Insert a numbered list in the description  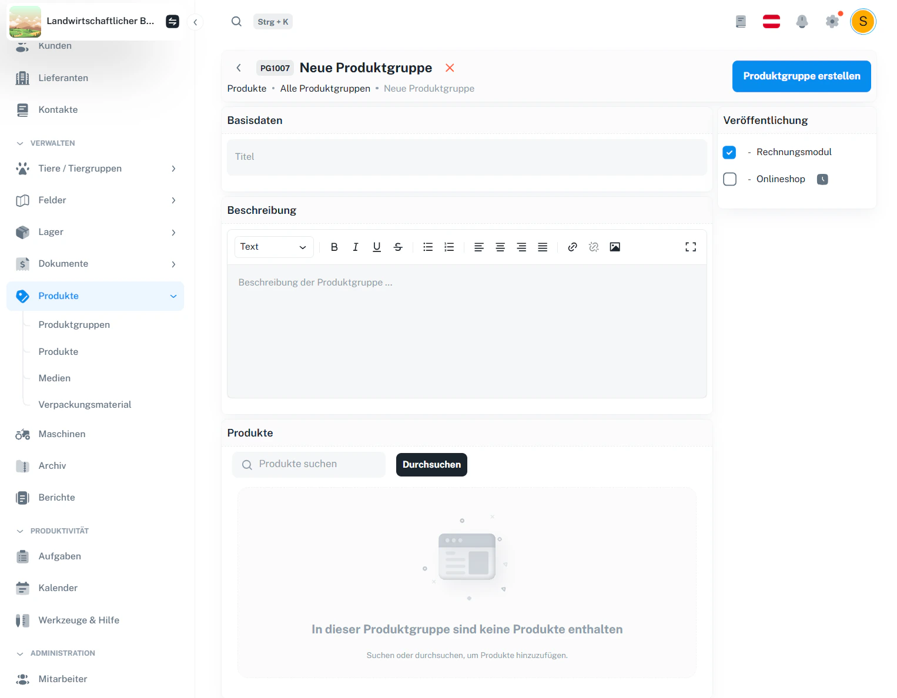[449, 247]
